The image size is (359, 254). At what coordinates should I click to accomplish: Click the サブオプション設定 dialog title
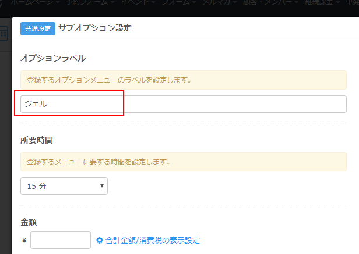pos(95,28)
